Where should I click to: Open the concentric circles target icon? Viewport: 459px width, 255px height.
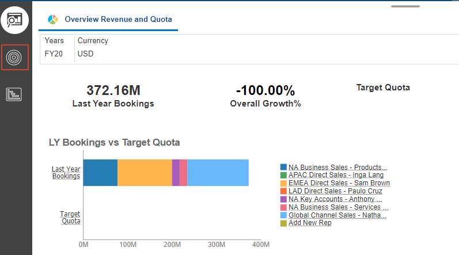15,58
